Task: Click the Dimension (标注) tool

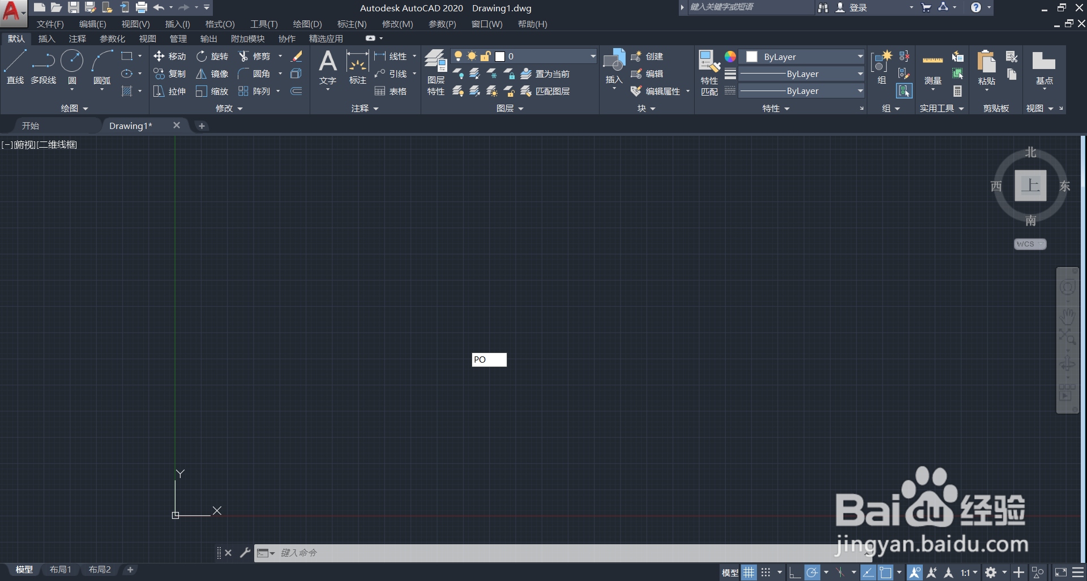Action: tap(357, 67)
